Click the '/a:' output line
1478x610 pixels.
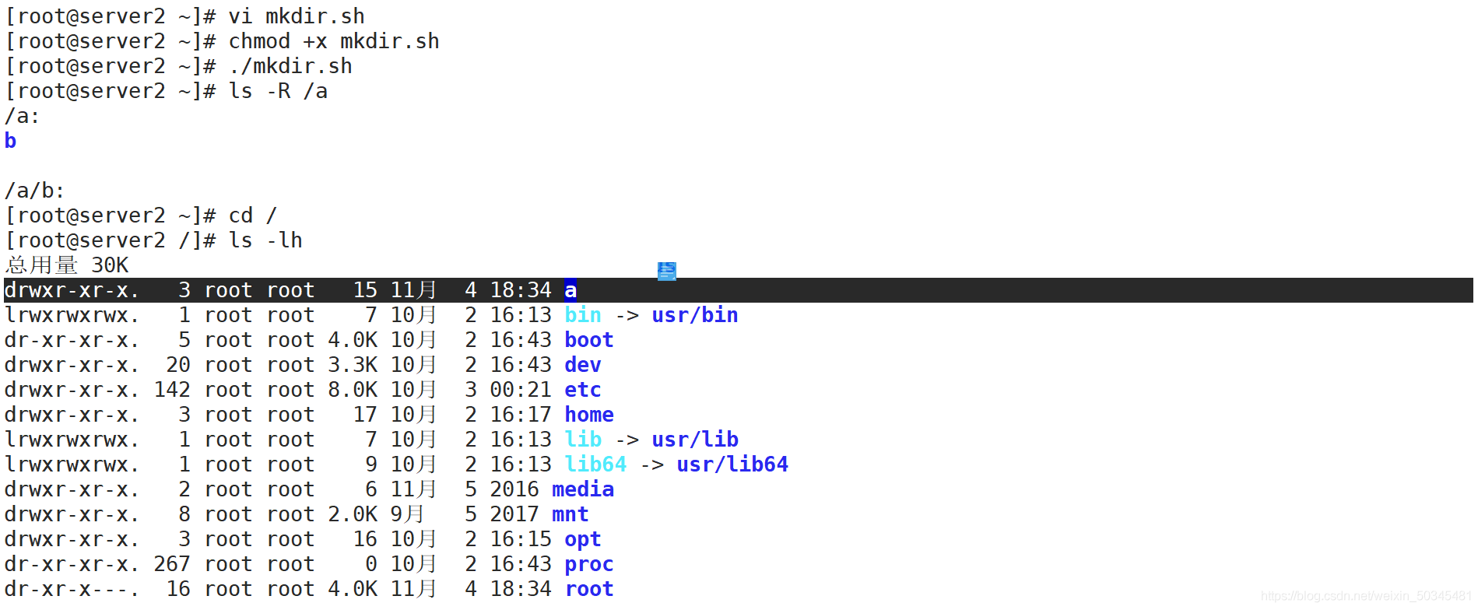coord(23,116)
